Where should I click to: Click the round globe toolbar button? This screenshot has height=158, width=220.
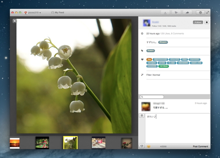201,13
